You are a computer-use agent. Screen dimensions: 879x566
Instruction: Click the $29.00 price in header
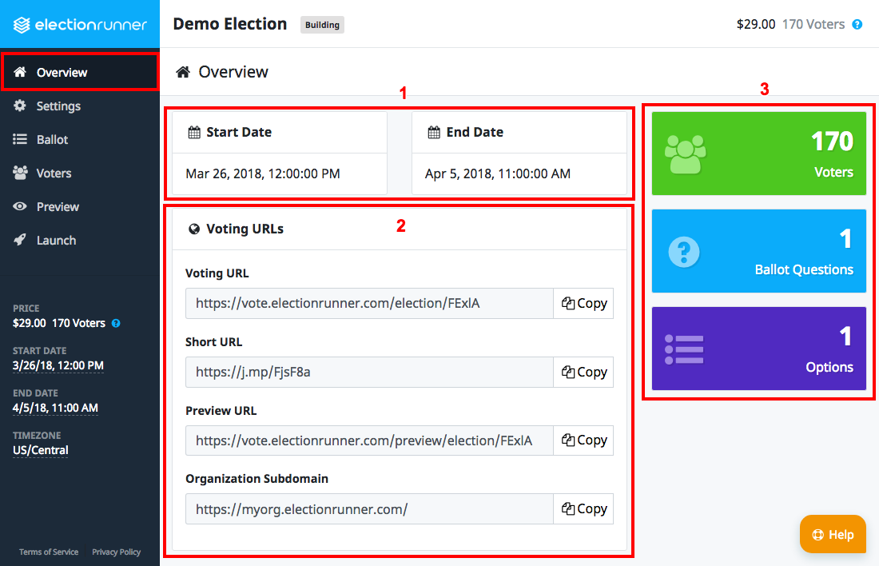(756, 25)
